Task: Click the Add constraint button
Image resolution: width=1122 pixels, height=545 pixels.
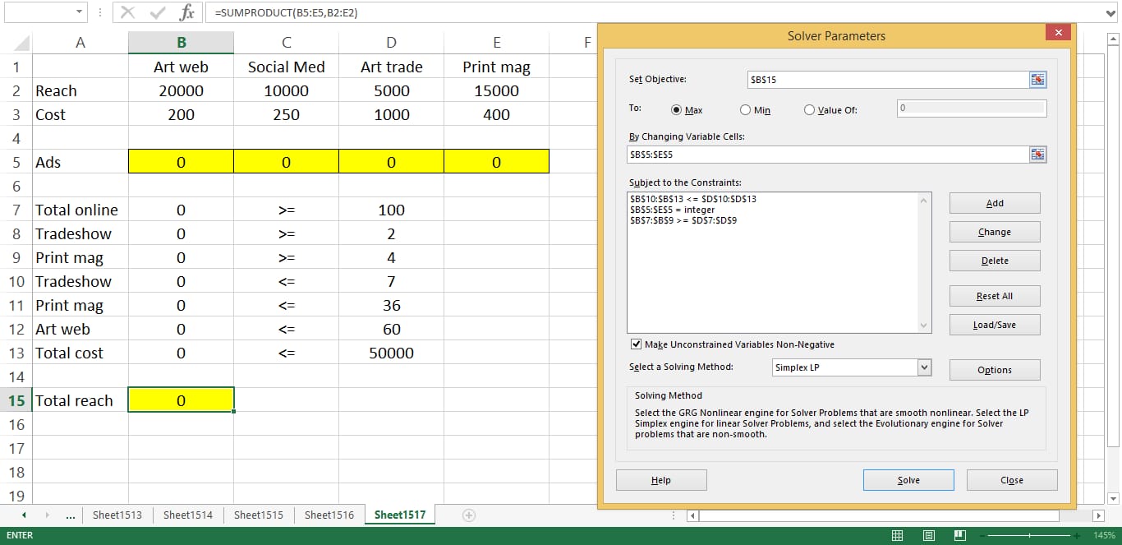Action: [x=994, y=203]
